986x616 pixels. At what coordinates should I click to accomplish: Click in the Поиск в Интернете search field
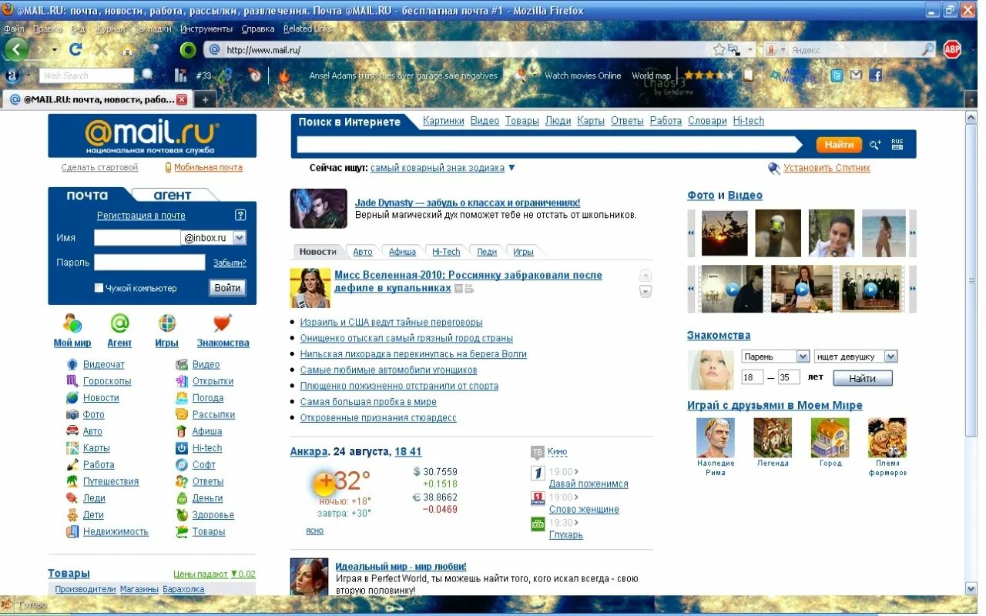coord(550,145)
